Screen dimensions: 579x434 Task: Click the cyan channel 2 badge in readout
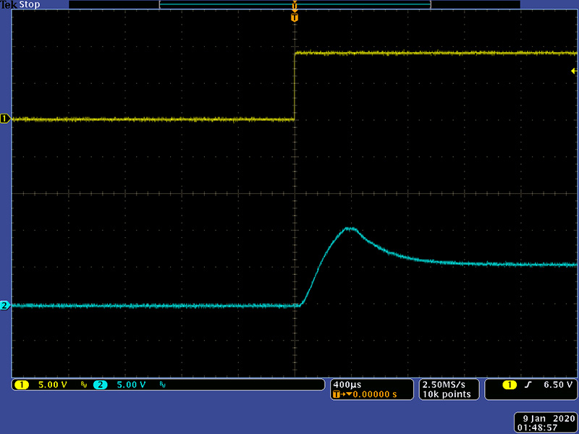pyautogui.click(x=100, y=385)
